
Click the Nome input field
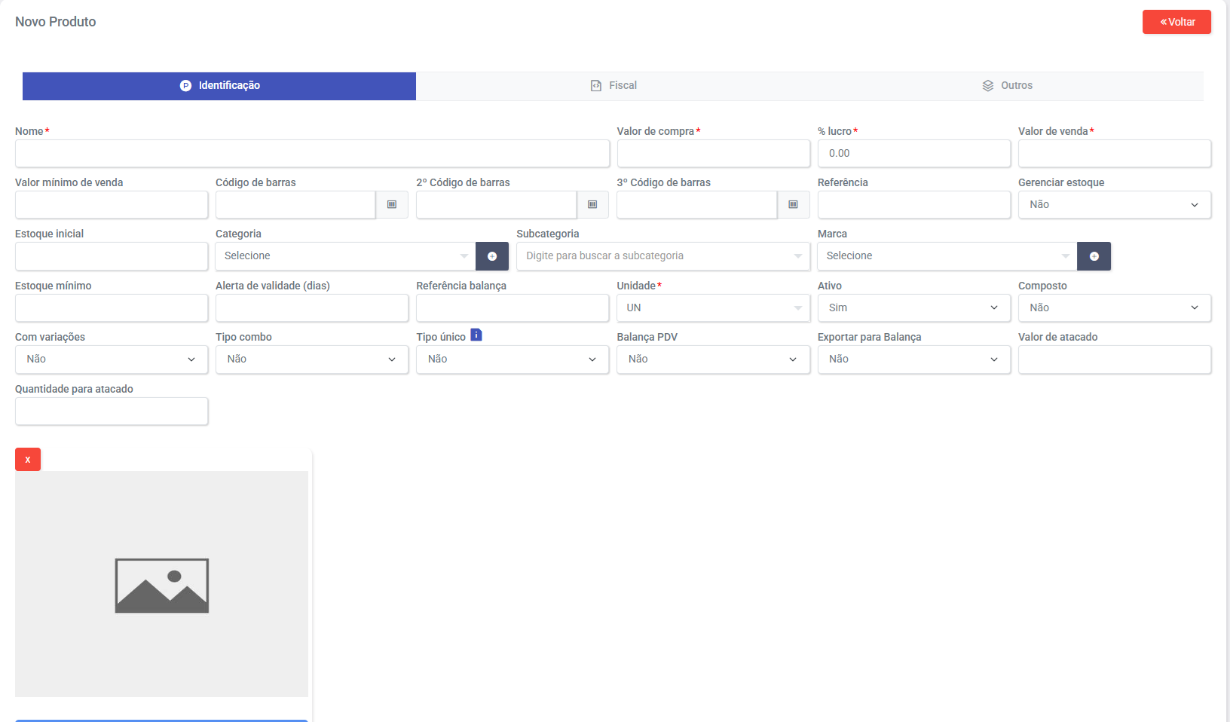coord(312,154)
